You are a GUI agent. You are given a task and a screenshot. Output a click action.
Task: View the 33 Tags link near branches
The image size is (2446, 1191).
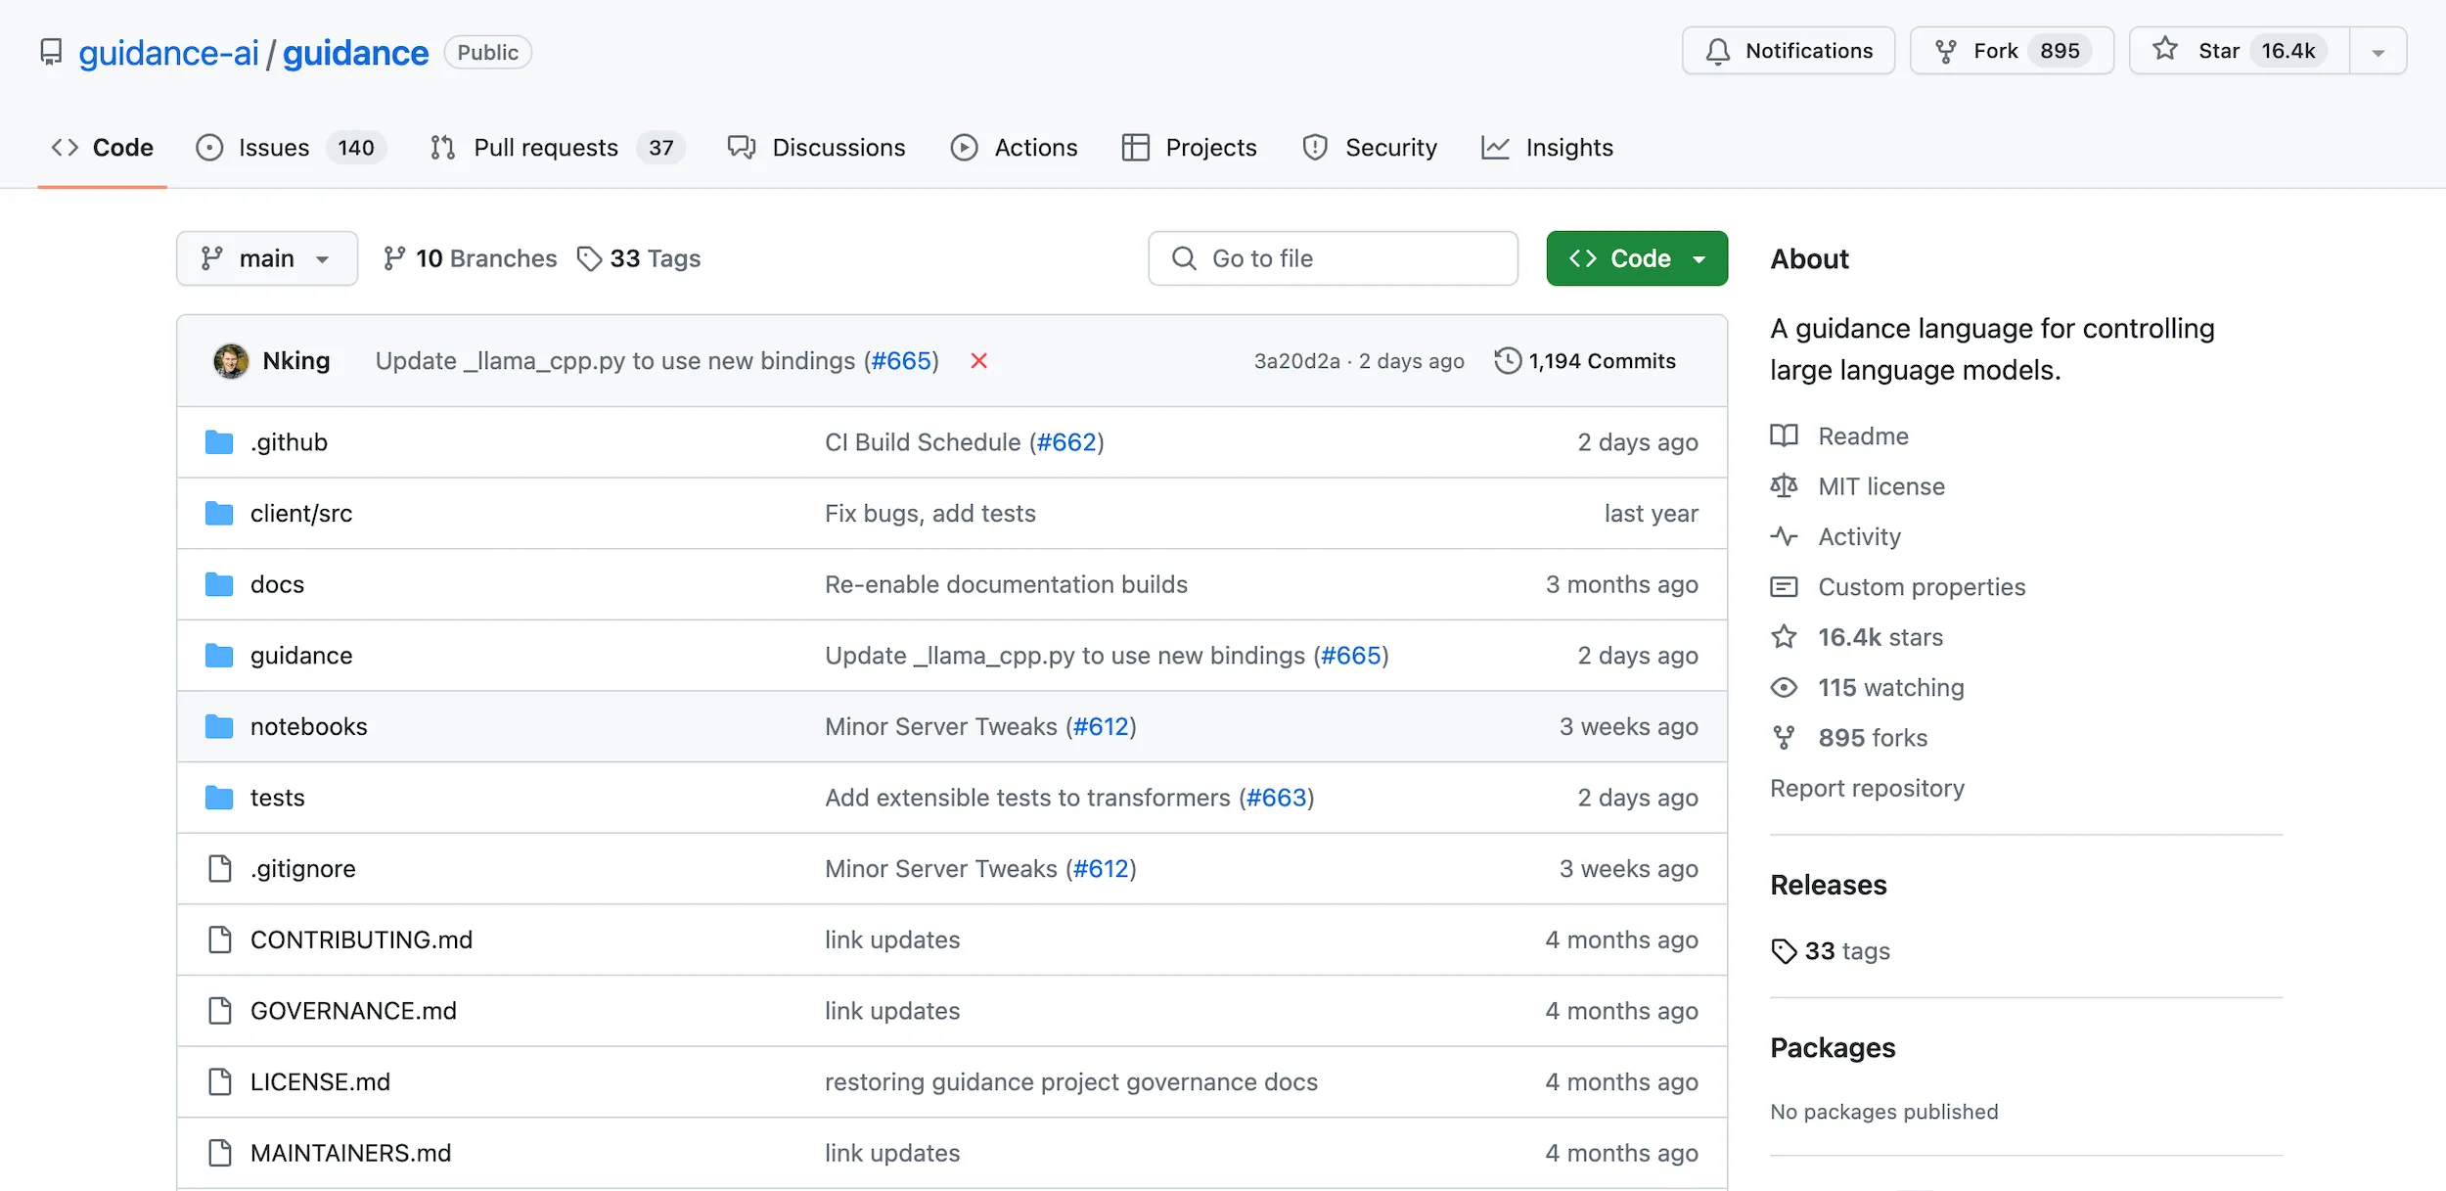click(x=639, y=258)
